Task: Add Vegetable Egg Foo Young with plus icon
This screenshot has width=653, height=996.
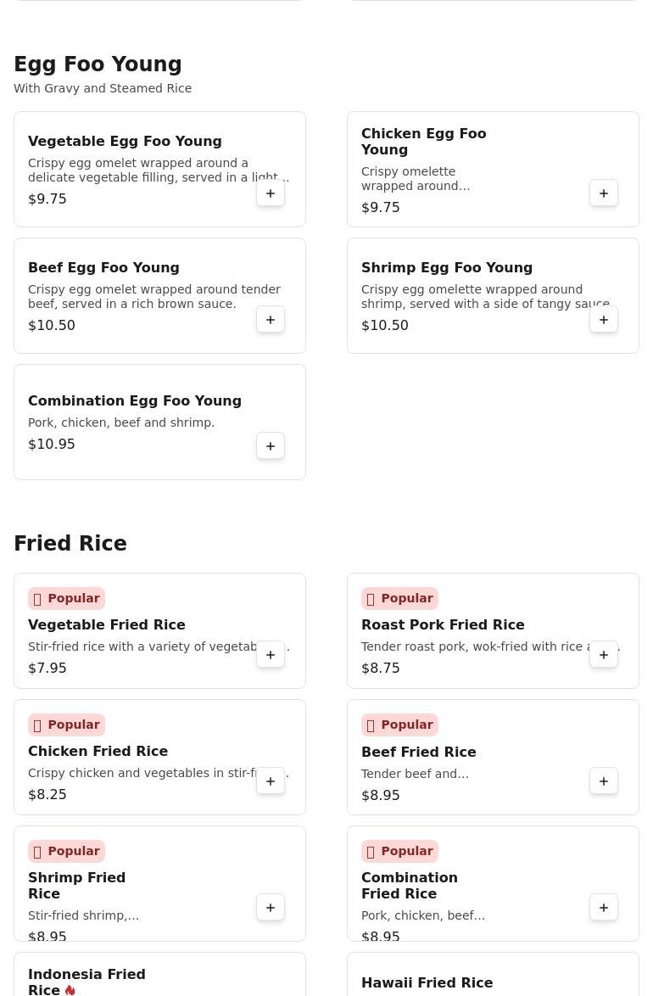Action: pyautogui.click(x=271, y=193)
